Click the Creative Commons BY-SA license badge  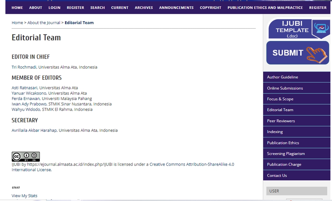click(26, 157)
